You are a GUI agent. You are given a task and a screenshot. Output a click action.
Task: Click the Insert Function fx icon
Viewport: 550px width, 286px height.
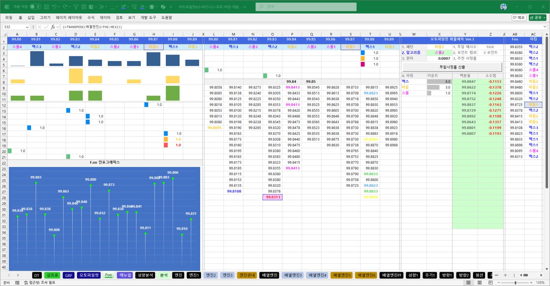tap(53, 27)
